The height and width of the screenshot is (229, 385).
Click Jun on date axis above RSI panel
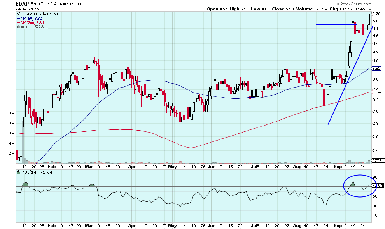pos(212,167)
